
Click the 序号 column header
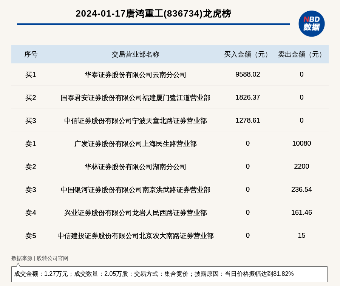(x=31, y=54)
